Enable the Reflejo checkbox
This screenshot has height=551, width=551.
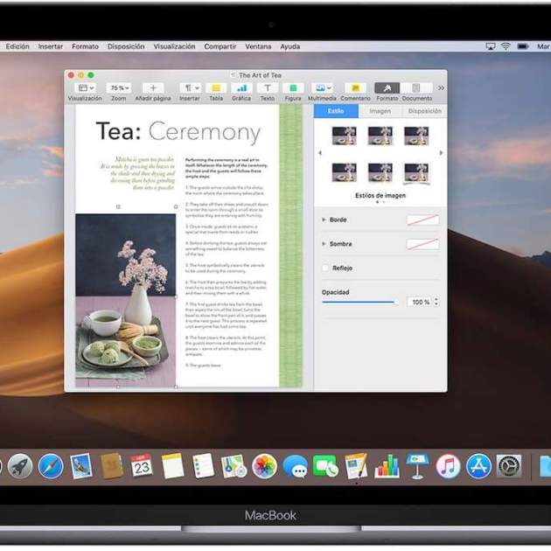click(326, 269)
